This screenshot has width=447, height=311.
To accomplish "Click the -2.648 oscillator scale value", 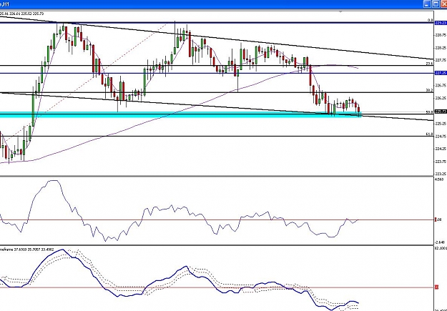I will [x=440, y=242].
